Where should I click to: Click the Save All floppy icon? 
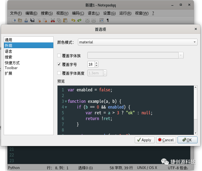32,20
